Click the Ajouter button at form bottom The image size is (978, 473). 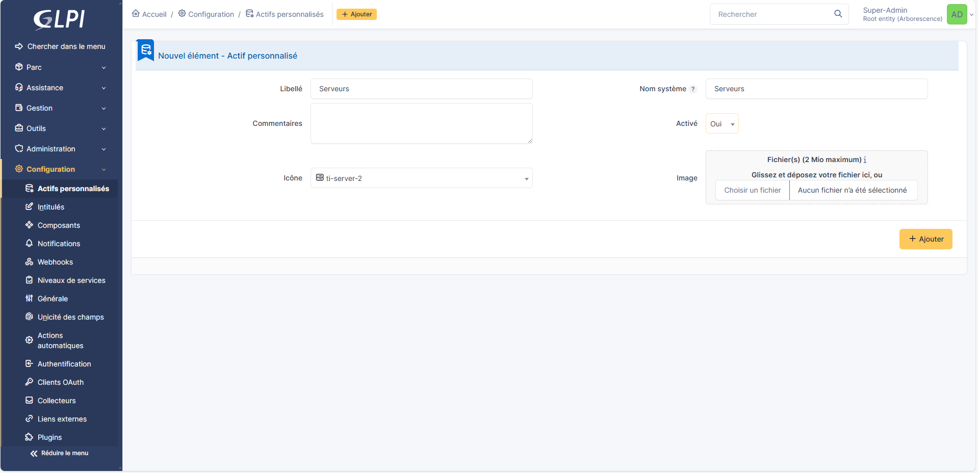(925, 239)
